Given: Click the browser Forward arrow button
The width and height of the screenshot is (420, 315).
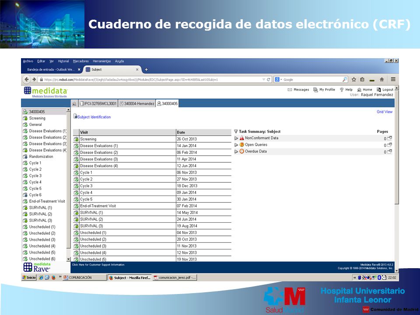Looking at the screenshot, I should [x=34, y=80].
